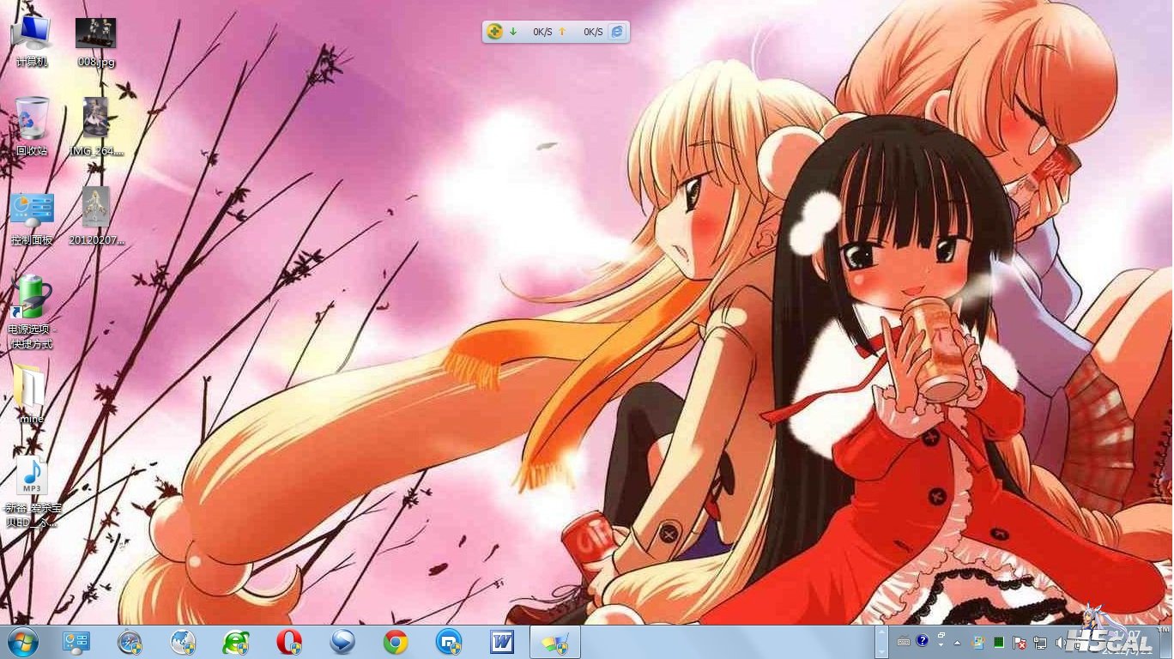Open the Windows Start menu orb
This screenshot has width=1174, height=659.
23,642
